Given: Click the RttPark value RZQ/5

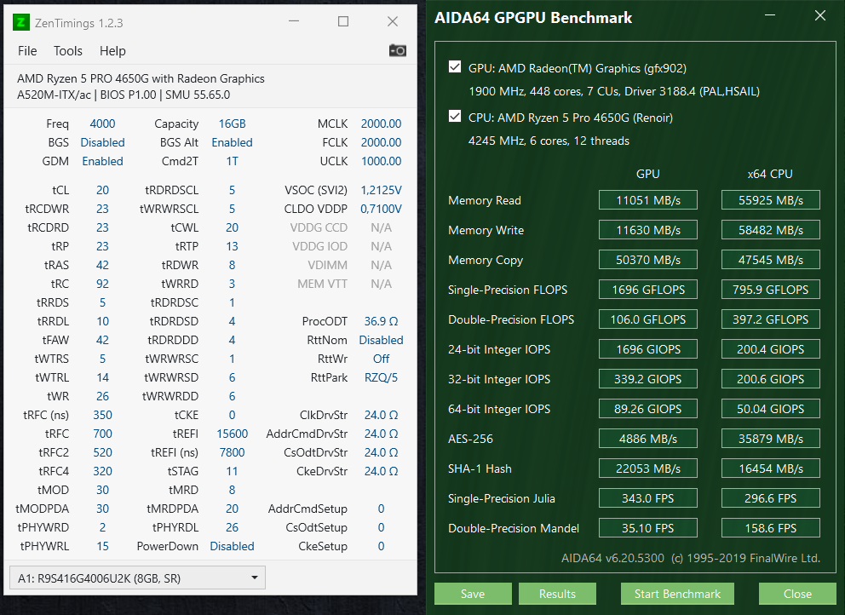Looking at the screenshot, I should [381, 377].
